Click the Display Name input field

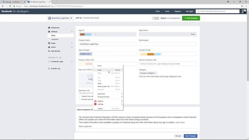107,44
